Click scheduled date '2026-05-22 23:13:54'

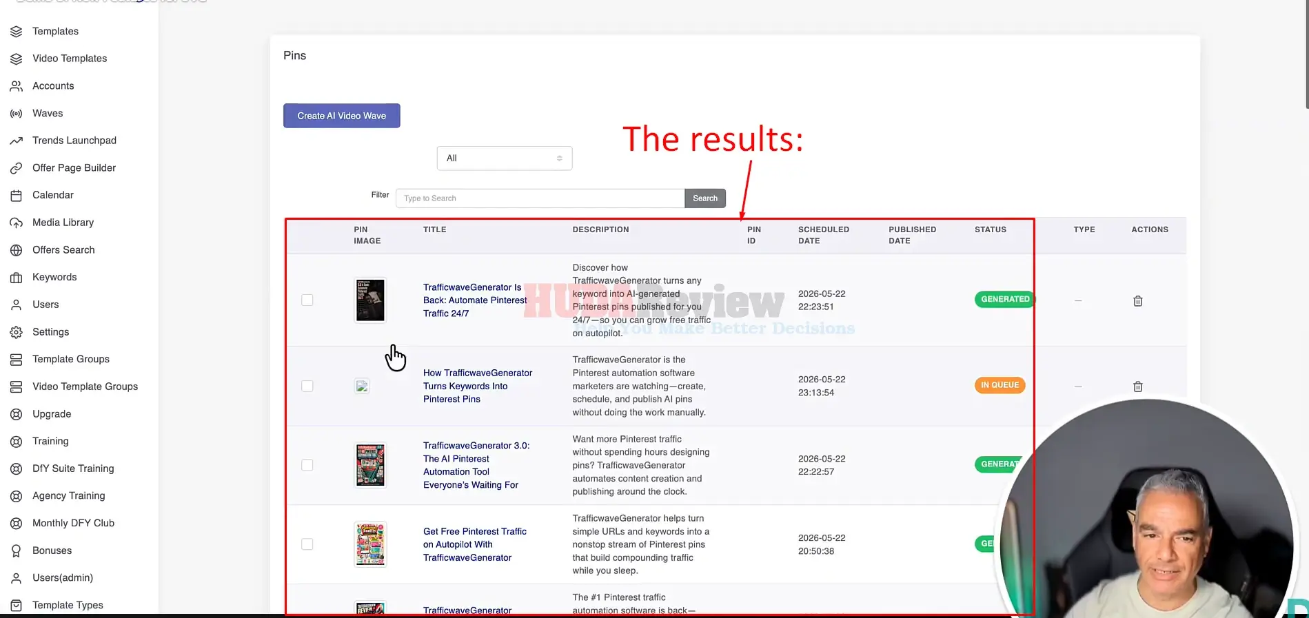[822, 386]
